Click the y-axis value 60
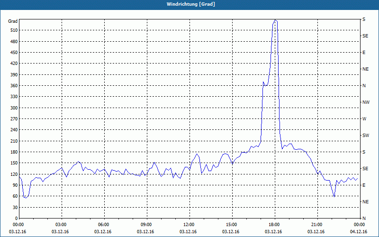This screenshot has height=237, width=379. [15, 196]
